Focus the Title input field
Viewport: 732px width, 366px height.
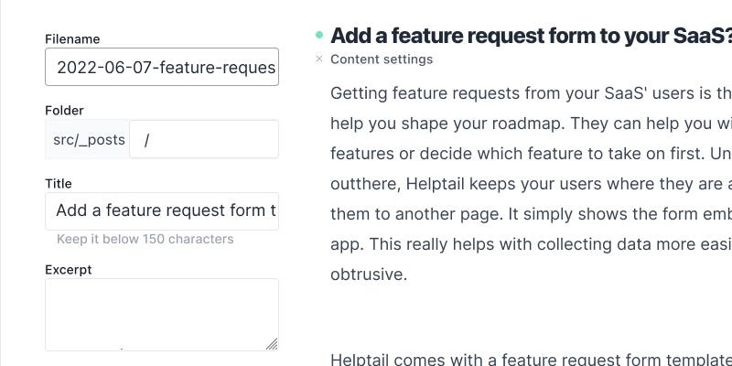point(162,210)
